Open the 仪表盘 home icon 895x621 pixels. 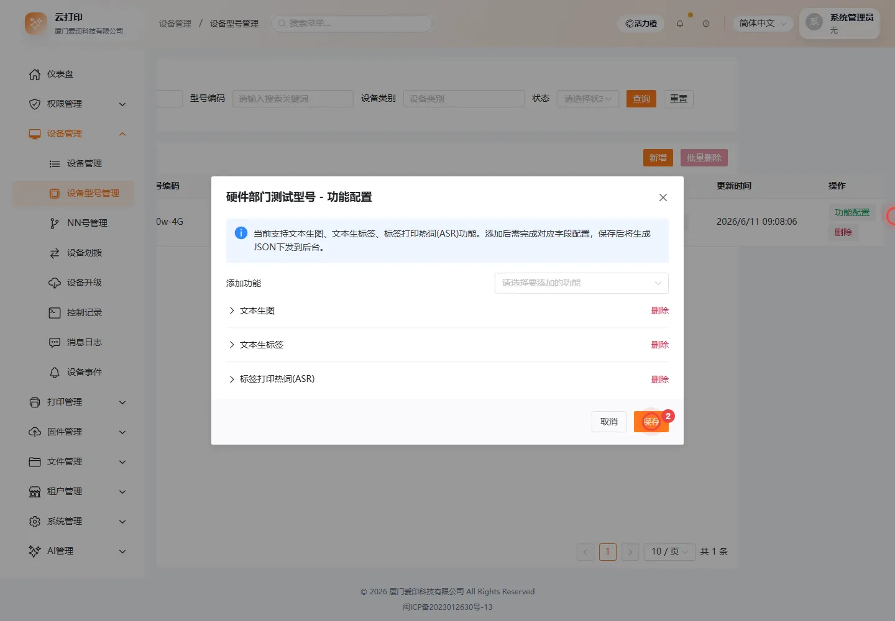click(x=35, y=75)
